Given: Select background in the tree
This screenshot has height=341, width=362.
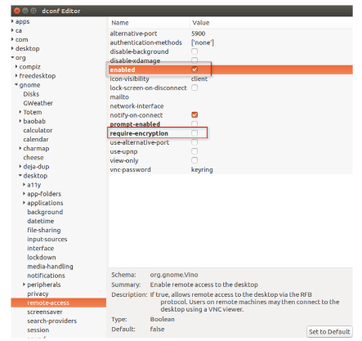Looking at the screenshot, I should (x=45, y=212).
